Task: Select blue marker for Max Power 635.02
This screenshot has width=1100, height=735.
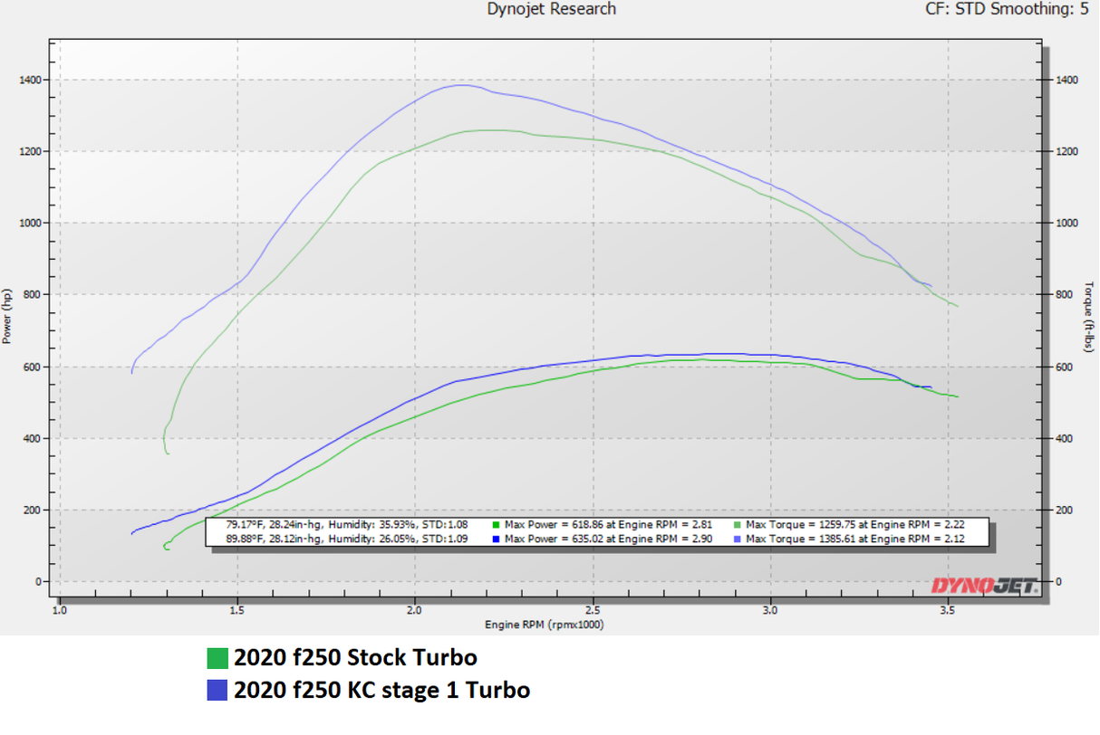Action: 496,539
